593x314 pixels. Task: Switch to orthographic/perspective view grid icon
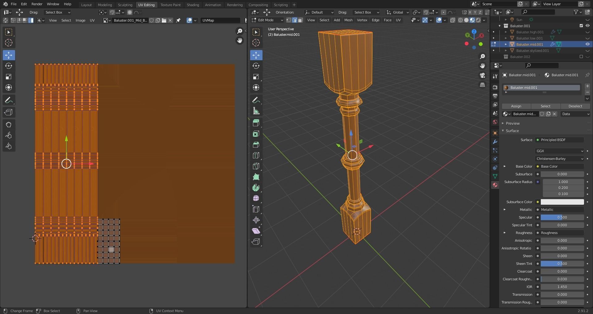(482, 85)
